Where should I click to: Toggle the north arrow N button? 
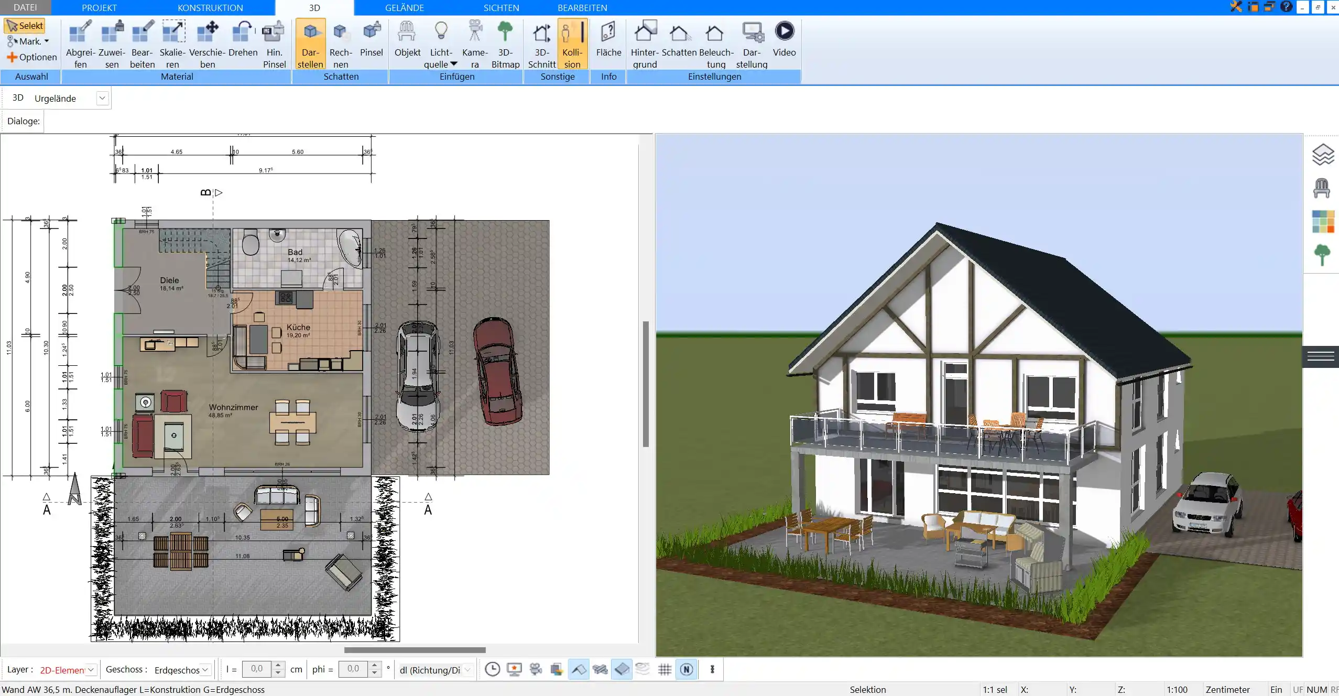(687, 669)
